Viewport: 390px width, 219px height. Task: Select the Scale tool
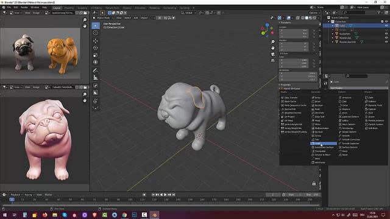(96, 55)
